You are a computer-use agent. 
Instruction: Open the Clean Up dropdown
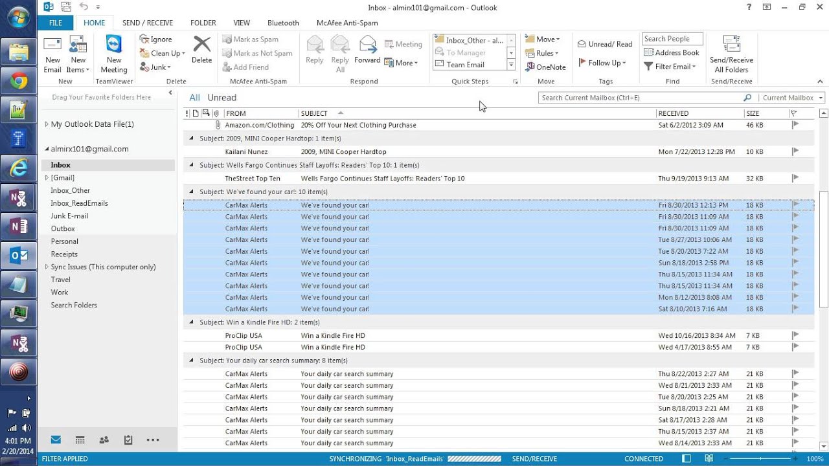pos(163,54)
